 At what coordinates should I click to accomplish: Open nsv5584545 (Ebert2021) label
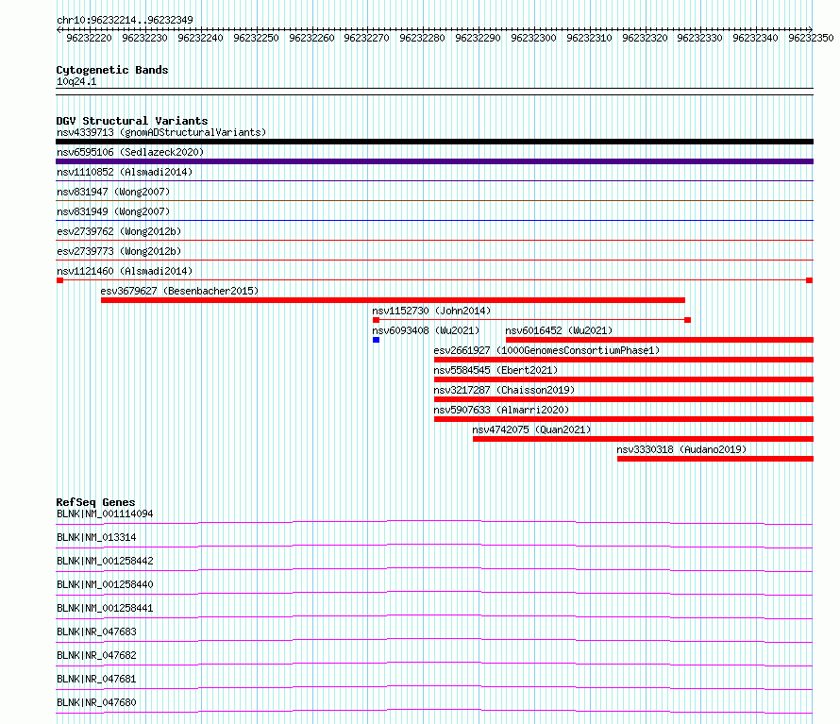496,370
